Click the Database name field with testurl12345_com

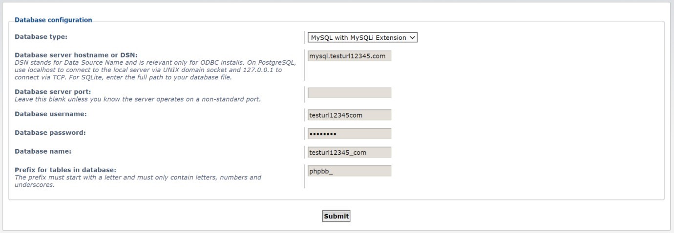349,152
